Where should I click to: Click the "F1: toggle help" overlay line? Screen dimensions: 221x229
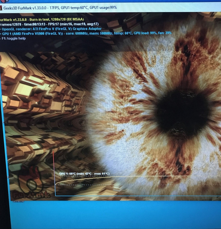pyautogui.click(x=13, y=38)
